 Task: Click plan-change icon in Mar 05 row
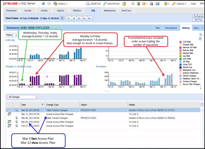(9, 122)
